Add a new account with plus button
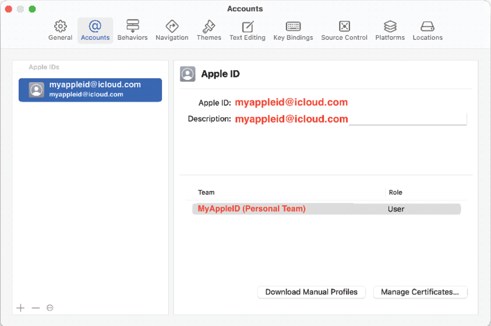The image size is (491, 326). 21,308
